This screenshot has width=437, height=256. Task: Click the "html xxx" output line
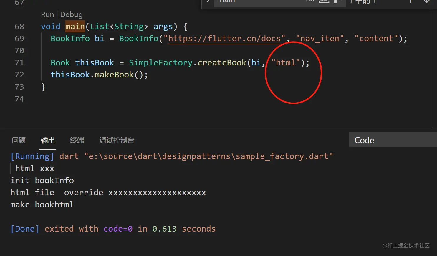coord(35,169)
